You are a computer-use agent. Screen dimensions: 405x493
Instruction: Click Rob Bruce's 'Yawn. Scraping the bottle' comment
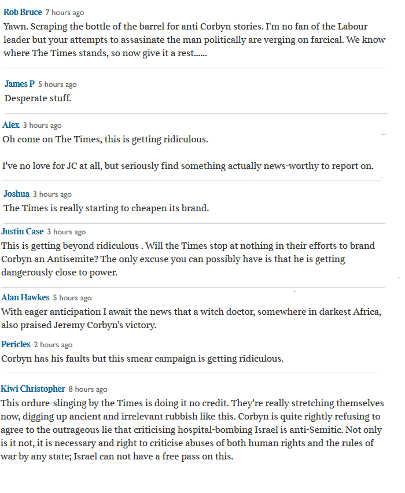coord(194,39)
